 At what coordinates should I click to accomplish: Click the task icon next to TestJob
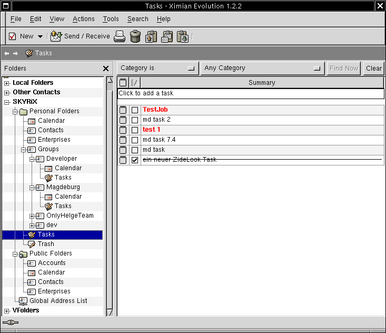pos(123,110)
